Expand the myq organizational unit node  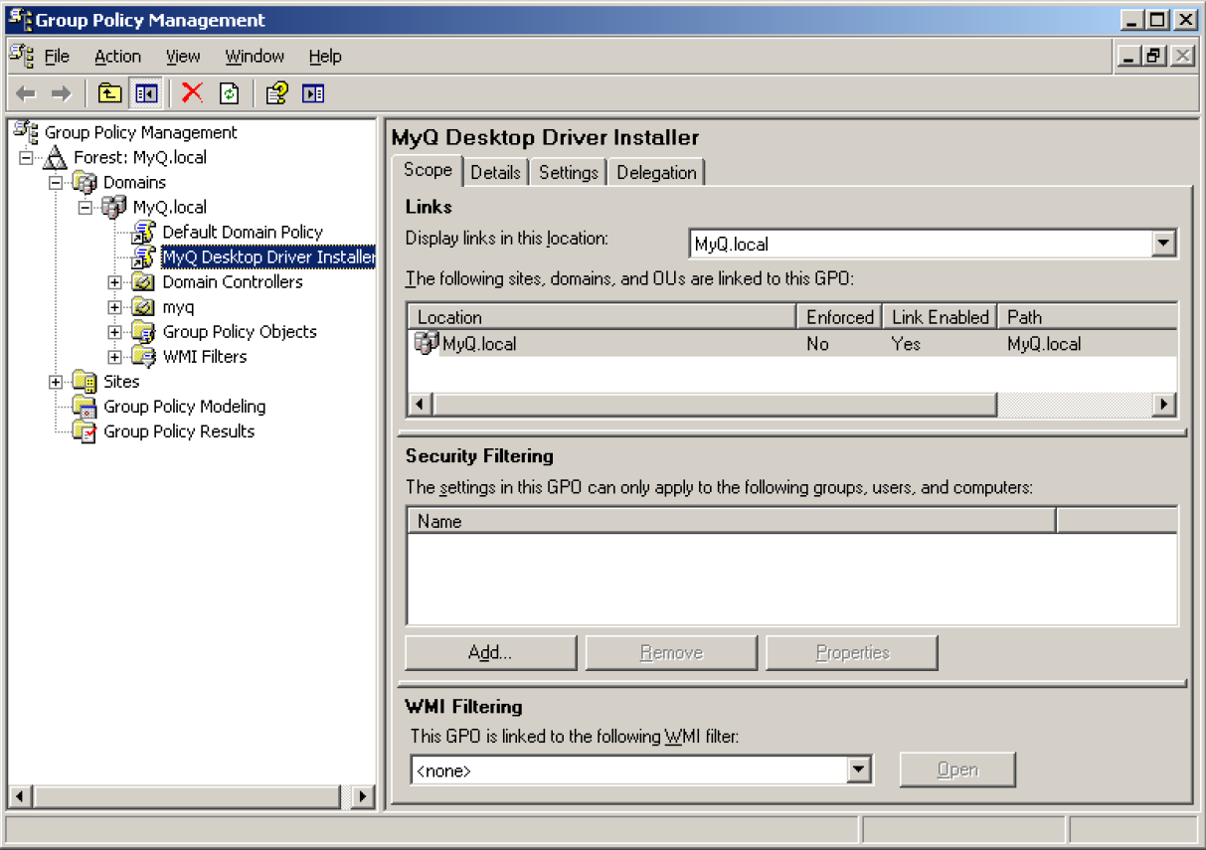coord(115,306)
